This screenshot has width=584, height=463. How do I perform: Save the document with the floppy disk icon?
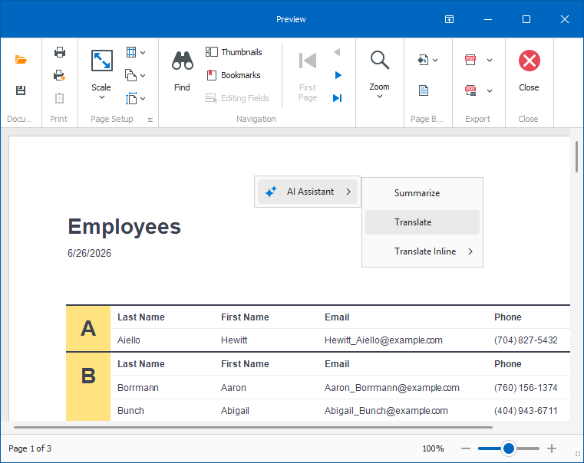point(21,90)
